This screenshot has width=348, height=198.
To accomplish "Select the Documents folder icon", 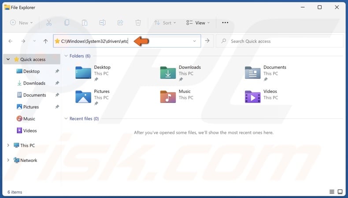I will click(x=252, y=73).
